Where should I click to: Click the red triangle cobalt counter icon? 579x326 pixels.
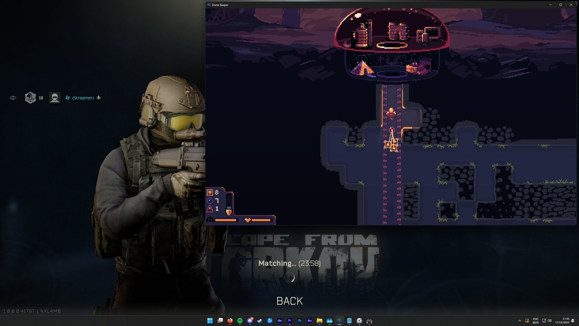tap(210, 209)
